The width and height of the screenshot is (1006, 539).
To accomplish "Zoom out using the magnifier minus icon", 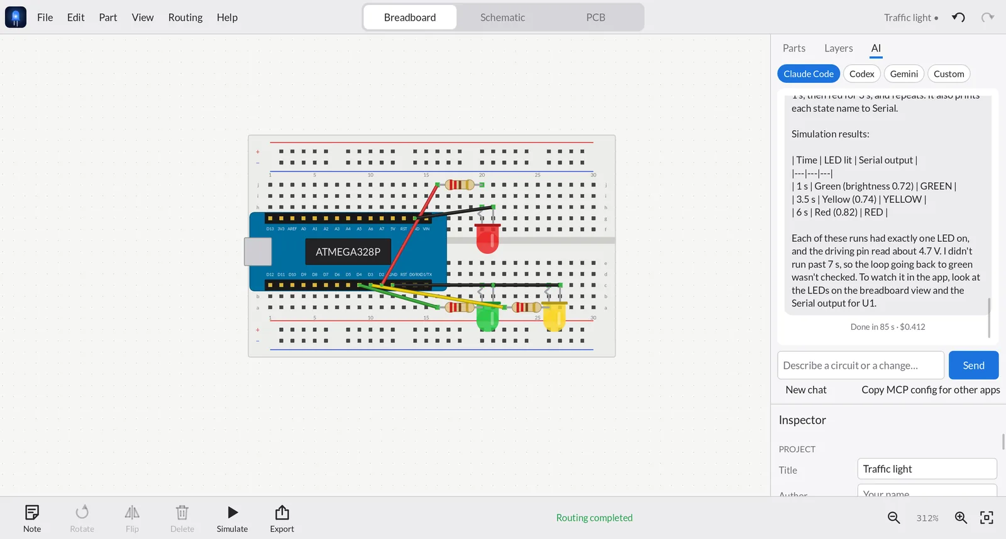I will click(893, 518).
